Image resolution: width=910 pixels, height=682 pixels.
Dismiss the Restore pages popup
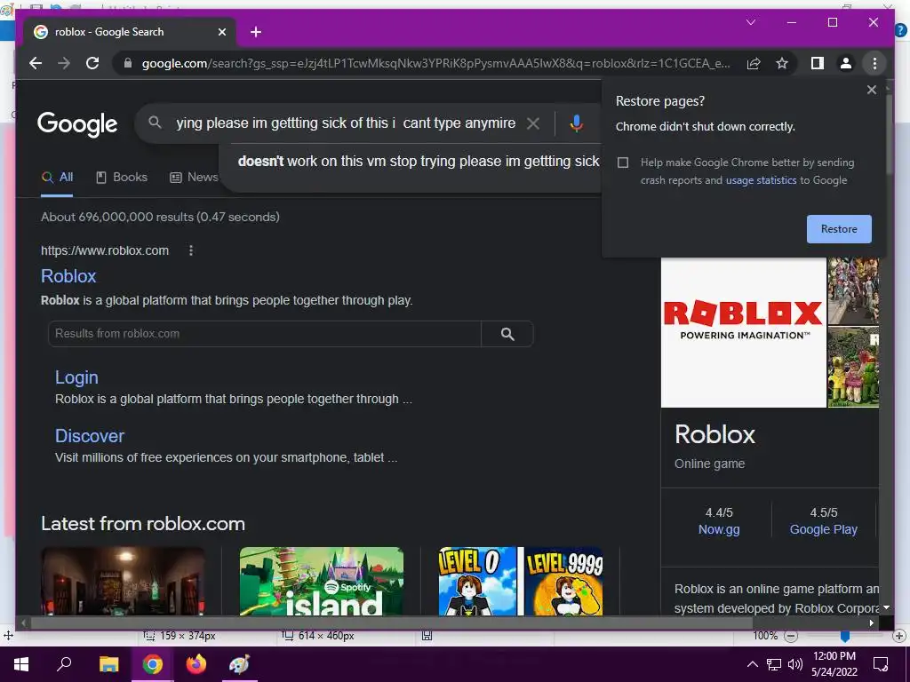[871, 90]
